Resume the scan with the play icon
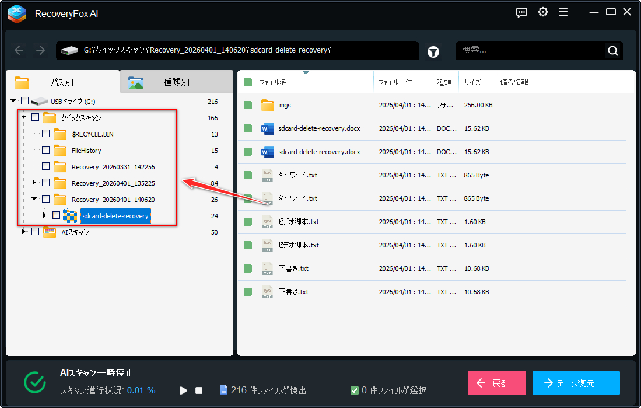 (x=184, y=390)
